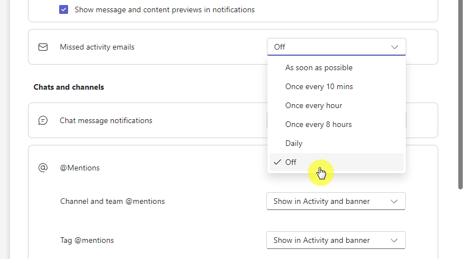465x259 pixels.
Task: Choose Once every 10 mins option
Action: 336,86
